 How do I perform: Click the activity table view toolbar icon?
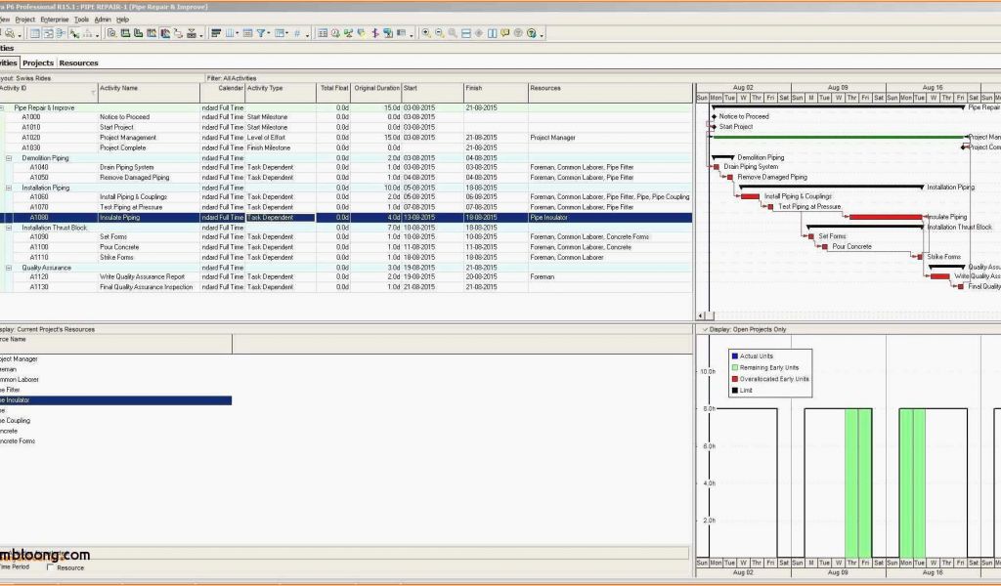tap(323, 33)
